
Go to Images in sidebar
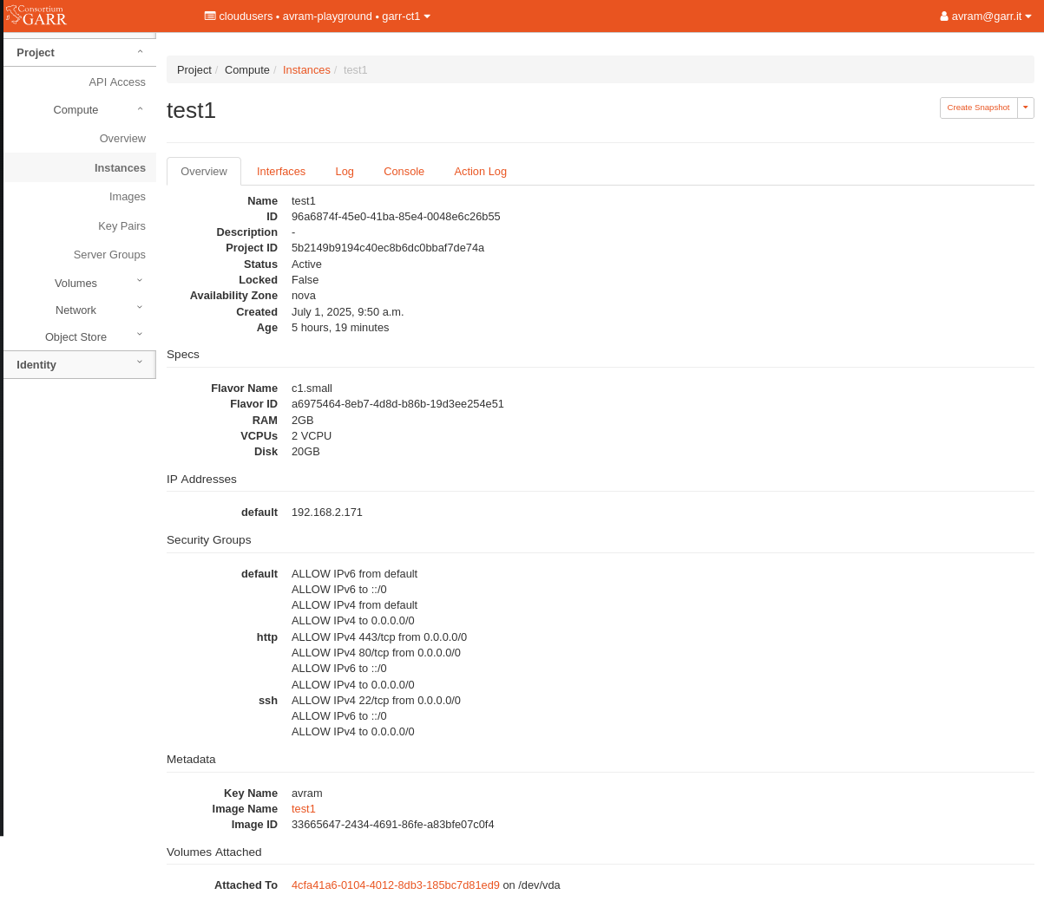[x=128, y=197]
